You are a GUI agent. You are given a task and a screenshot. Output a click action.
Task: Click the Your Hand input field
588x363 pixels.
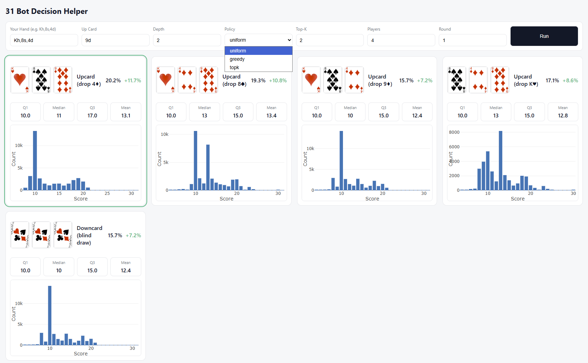click(x=44, y=40)
